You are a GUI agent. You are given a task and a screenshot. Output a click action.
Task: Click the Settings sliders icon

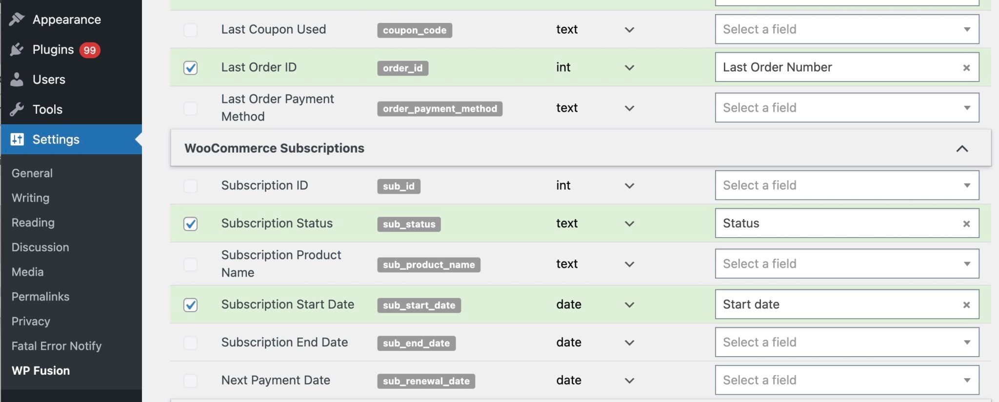tap(17, 140)
